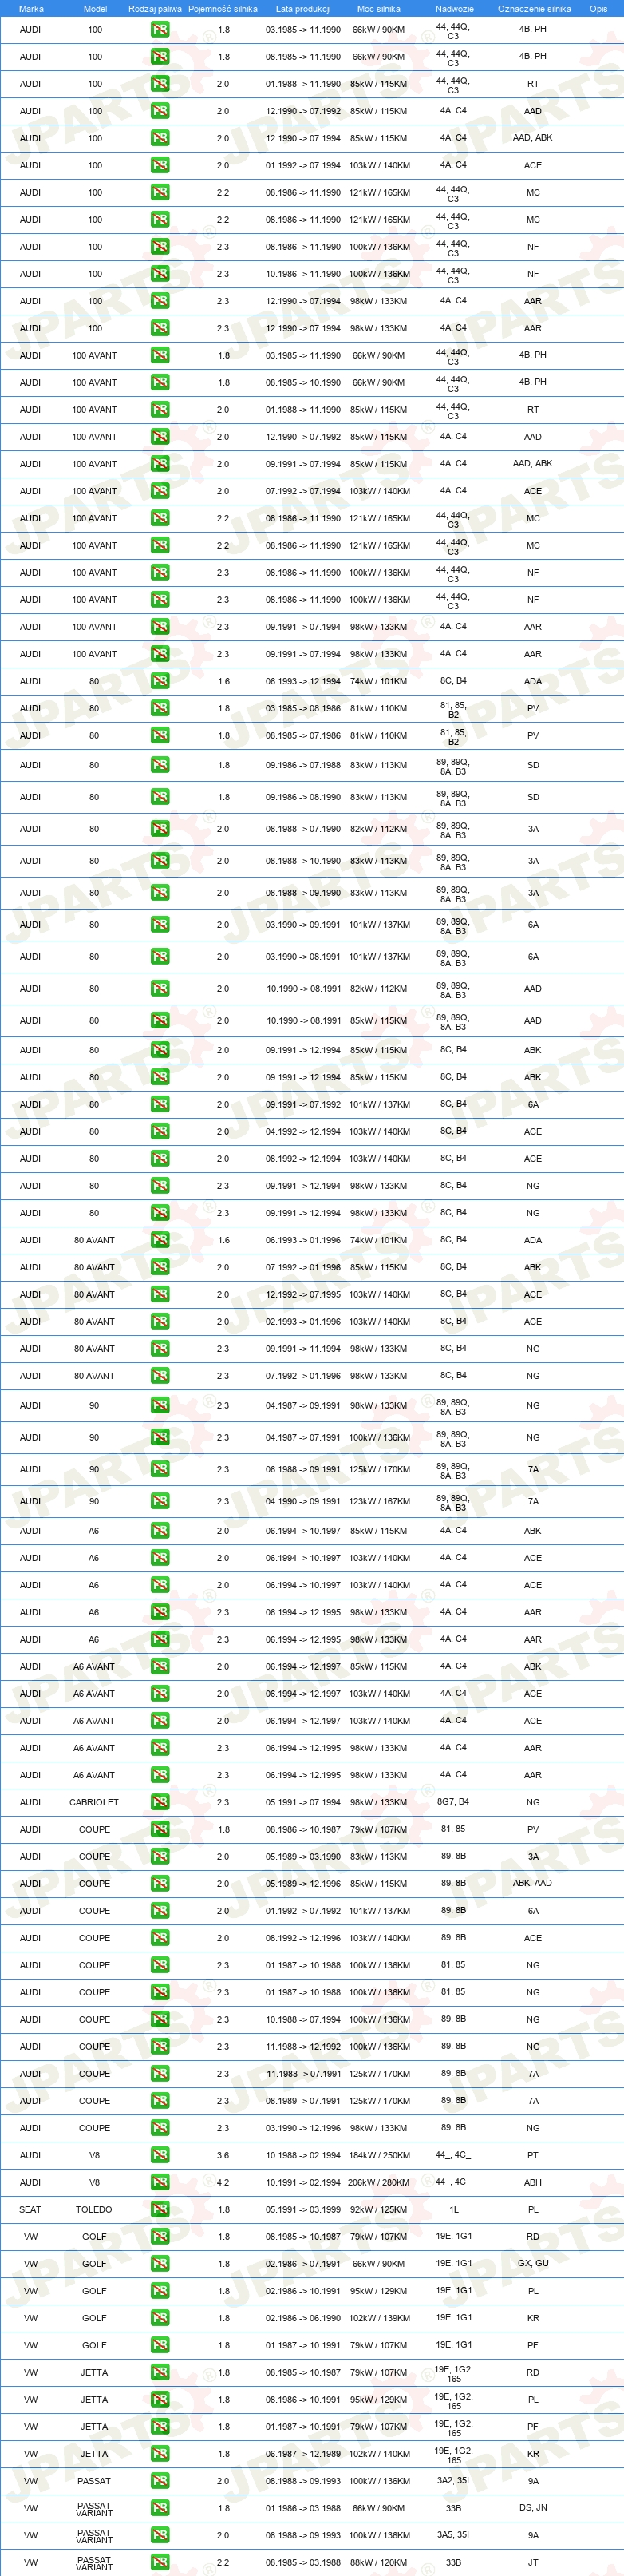624x2576 pixels.
Task: Click the Lata produkcji column header
Action: [303, 9]
